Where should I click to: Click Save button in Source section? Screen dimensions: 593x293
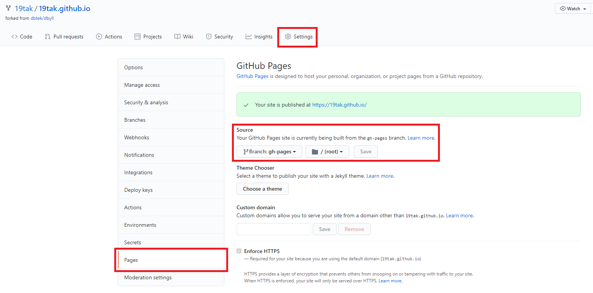pyautogui.click(x=366, y=151)
